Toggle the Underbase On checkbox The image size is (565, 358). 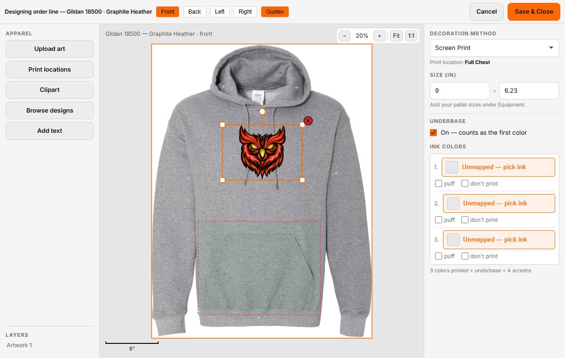point(434,133)
